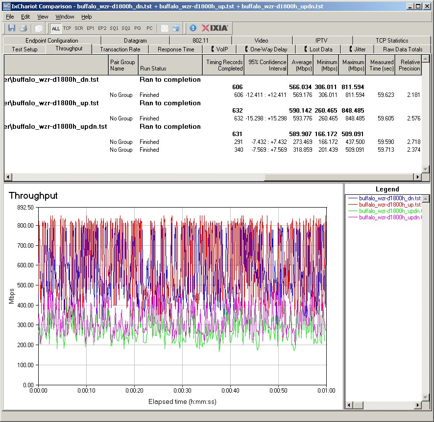Select the ALL filter toolbar button
Image resolution: width=434 pixels, height=422 pixels.
pyautogui.click(x=56, y=28)
